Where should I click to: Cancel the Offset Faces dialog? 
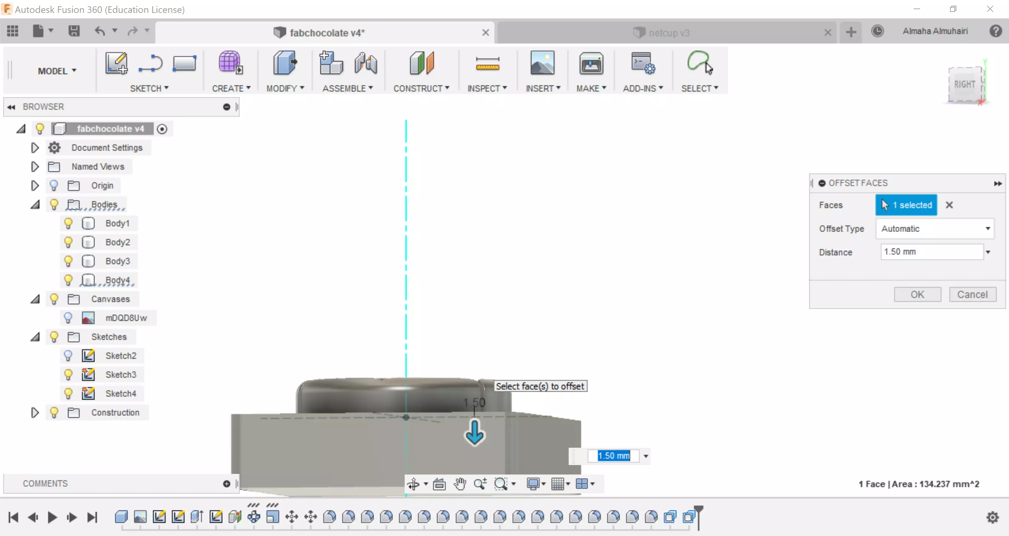972,294
